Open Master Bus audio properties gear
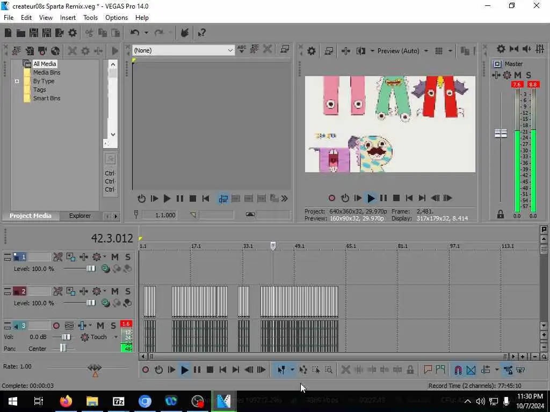This screenshot has height=412, width=550. coord(501,49)
